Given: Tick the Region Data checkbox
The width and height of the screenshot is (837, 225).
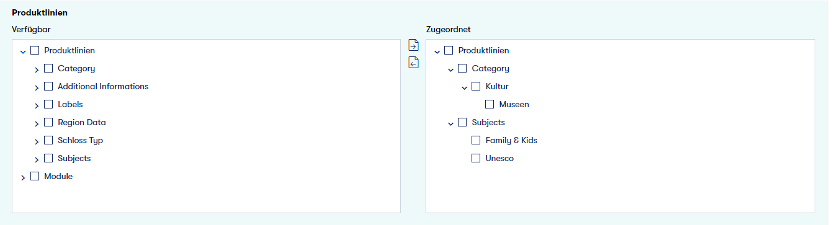Looking at the screenshot, I should (x=48, y=122).
